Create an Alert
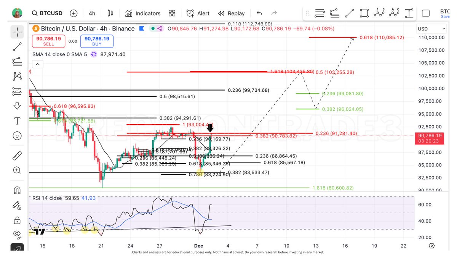This screenshot has width=457, height=257. (x=198, y=13)
